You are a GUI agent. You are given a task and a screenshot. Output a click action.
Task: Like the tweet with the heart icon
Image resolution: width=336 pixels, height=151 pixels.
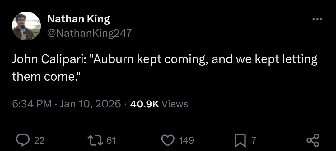(x=168, y=140)
